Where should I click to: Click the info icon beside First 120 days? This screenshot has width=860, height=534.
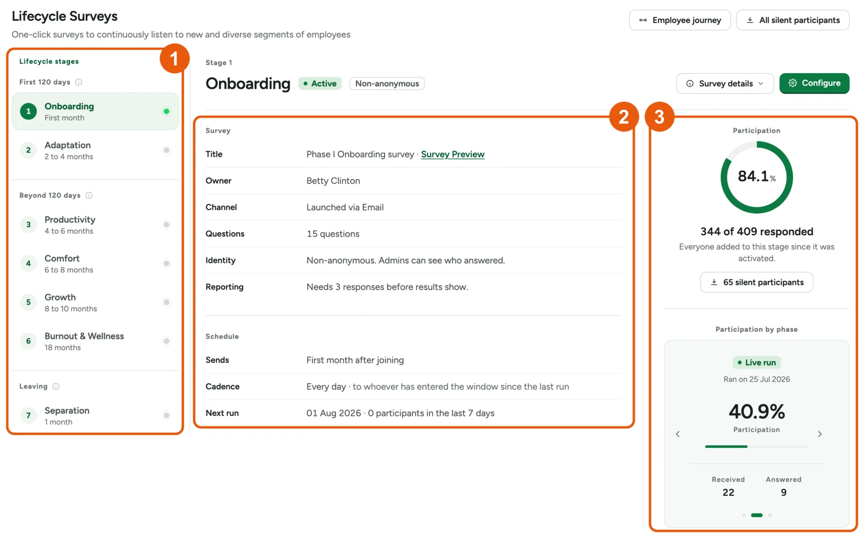(x=79, y=82)
